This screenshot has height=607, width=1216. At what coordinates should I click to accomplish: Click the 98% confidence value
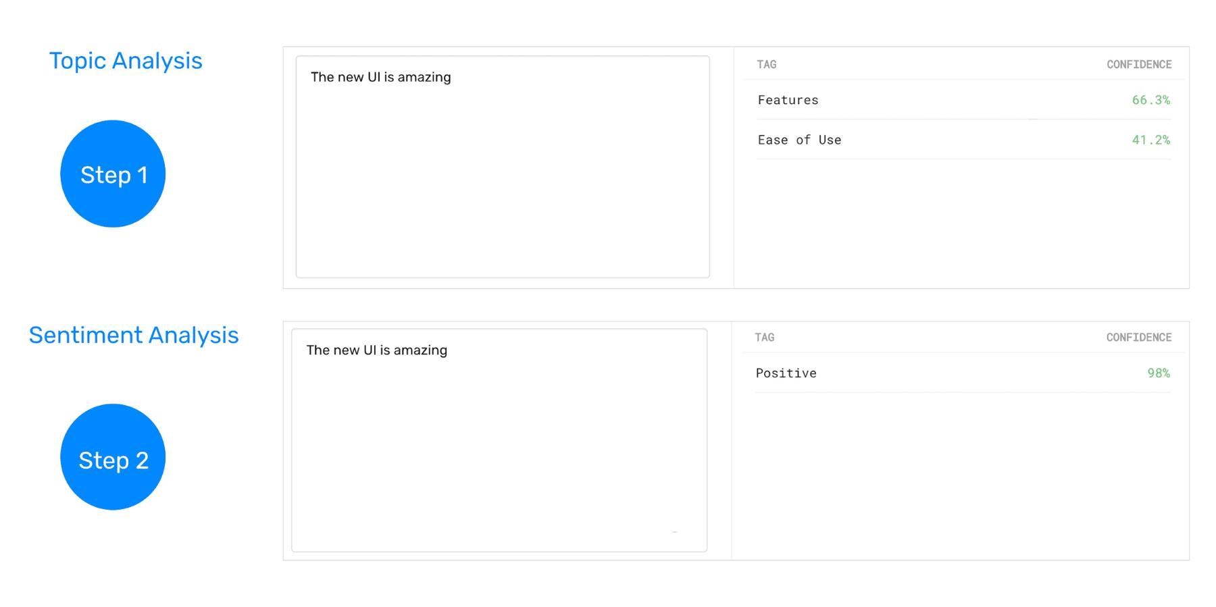[1158, 373]
